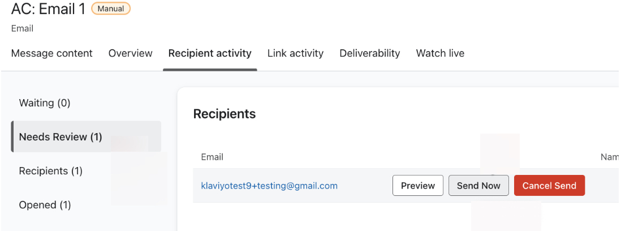Go to the Link activity tab

point(295,53)
